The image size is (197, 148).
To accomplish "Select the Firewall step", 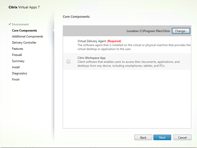I will [x=17, y=55].
